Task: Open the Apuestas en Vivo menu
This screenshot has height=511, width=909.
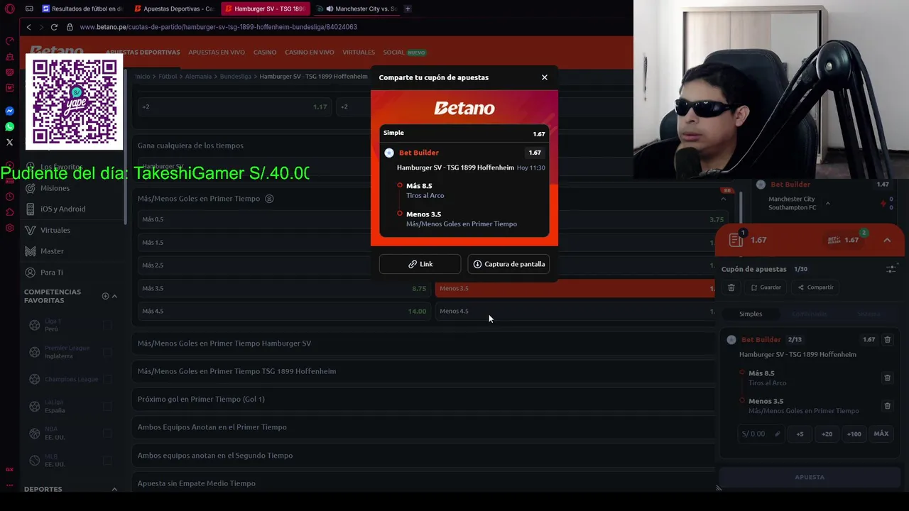Action: [217, 53]
